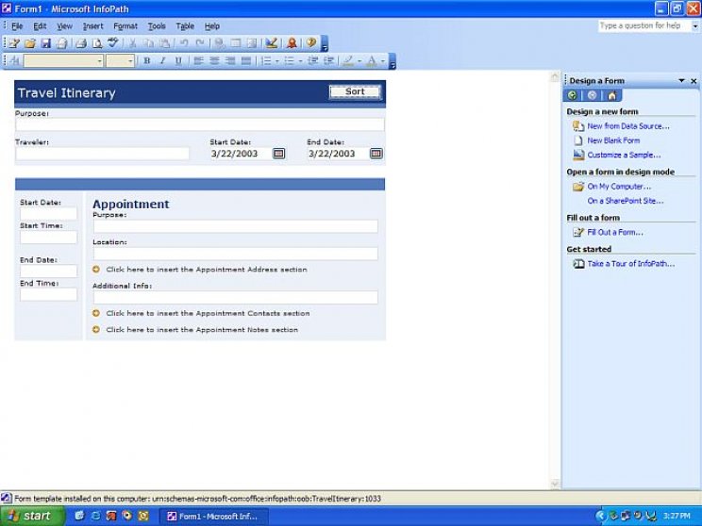Click New from Data Source link
Screen dimensions: 702x526
pyautogui.click(x=628, y=126)
